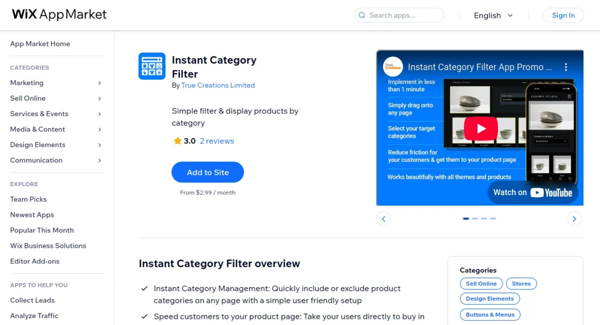Click the Add to Site button
This screenshot has height=325, width=600.
[x=207, y=172]
